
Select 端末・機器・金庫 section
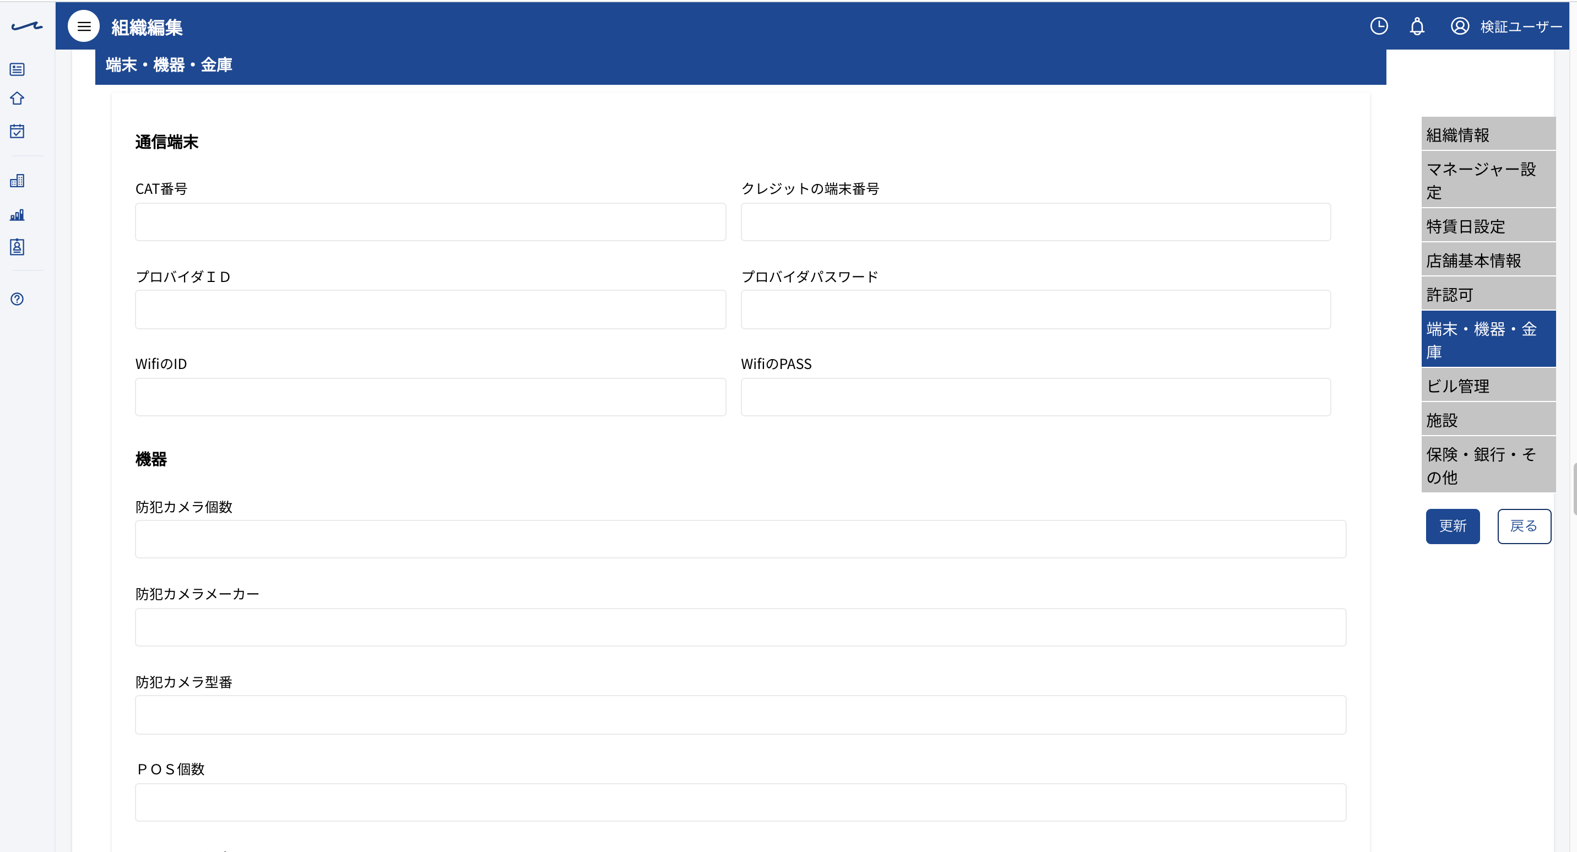(x=1488, y=340)
